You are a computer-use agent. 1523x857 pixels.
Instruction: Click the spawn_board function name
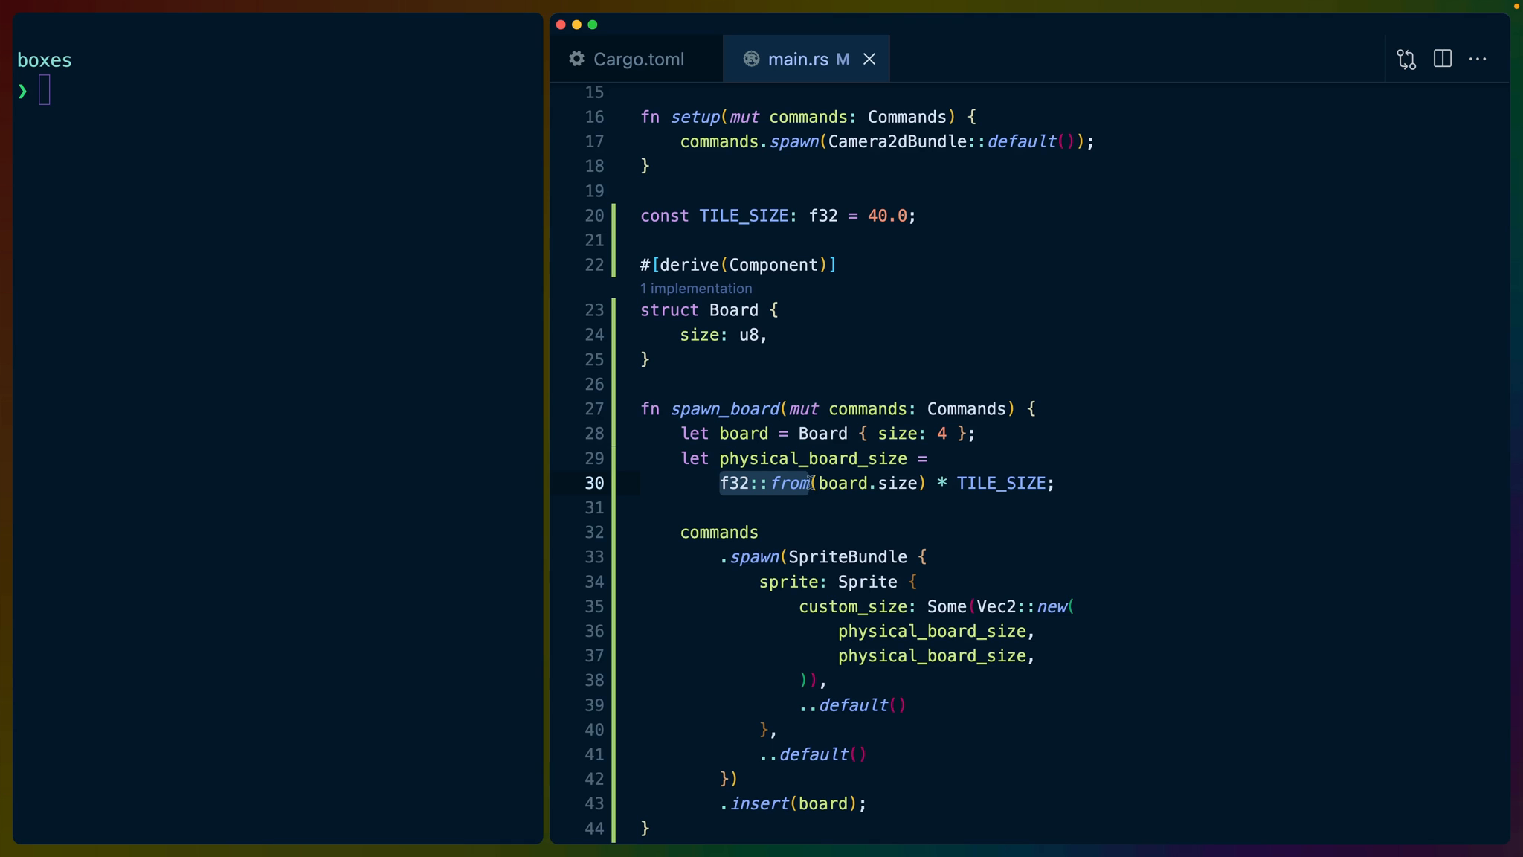click(724, 409)
